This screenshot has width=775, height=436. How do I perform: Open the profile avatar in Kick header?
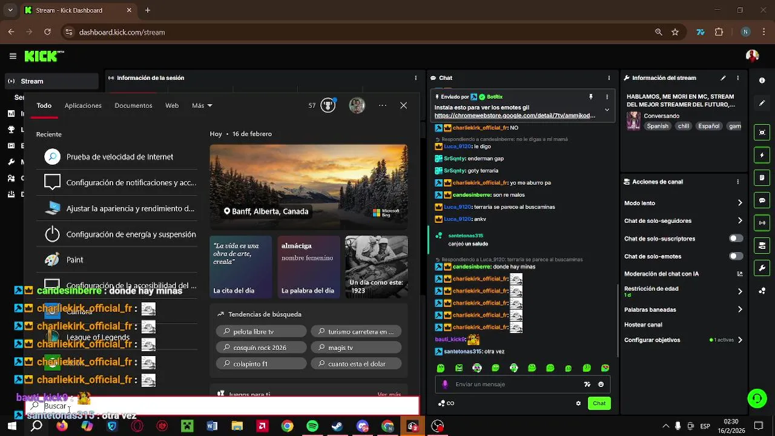(x=753, y=56)
